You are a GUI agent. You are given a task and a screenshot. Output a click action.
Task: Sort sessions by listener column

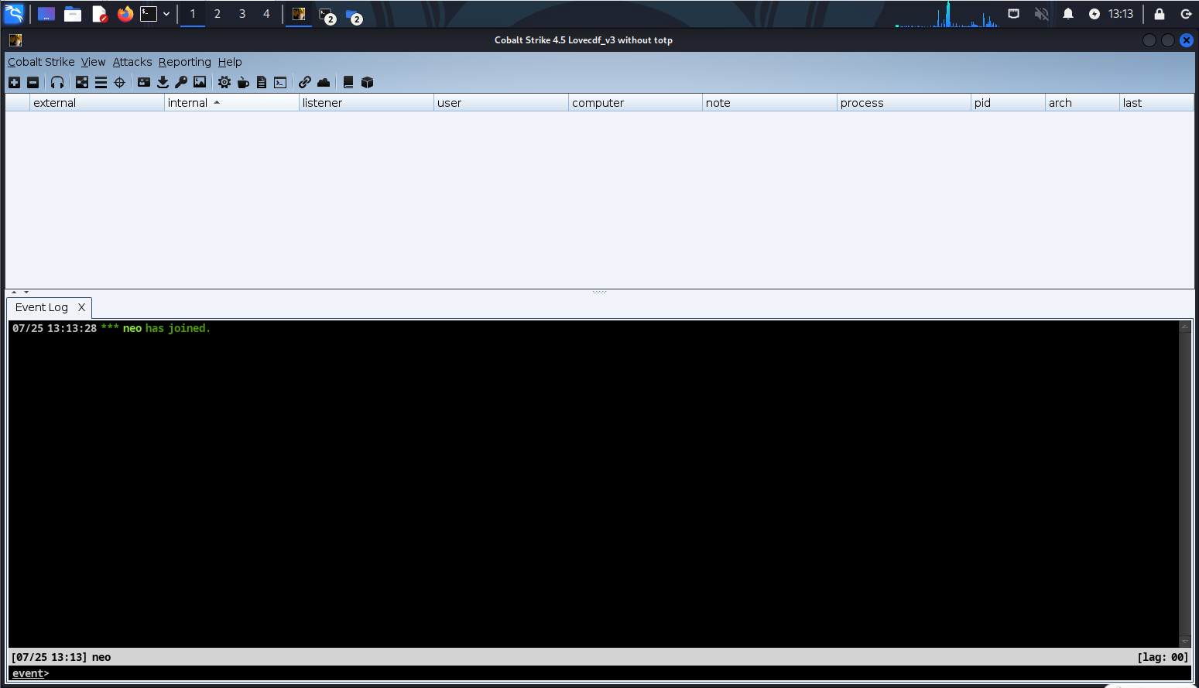click(366, 103)
